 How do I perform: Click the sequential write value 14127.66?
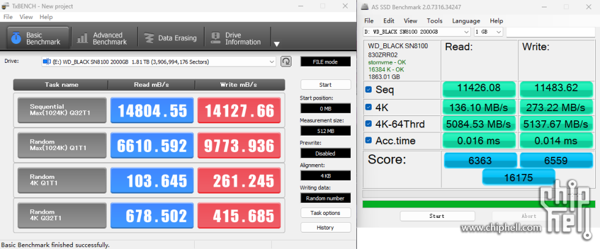(x=239, y=110)
